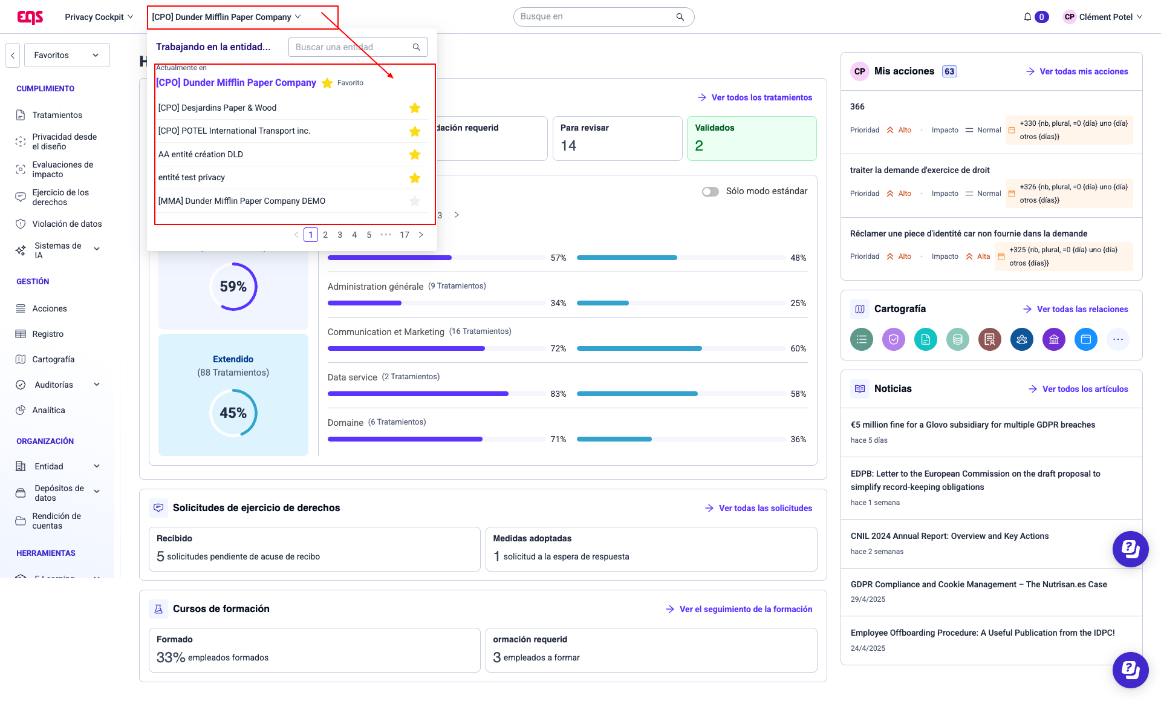The width and height of the screenshot is (1161, 701).
Task: Click the Rendición de cuentas folder icon
Action: click(21, 521)
